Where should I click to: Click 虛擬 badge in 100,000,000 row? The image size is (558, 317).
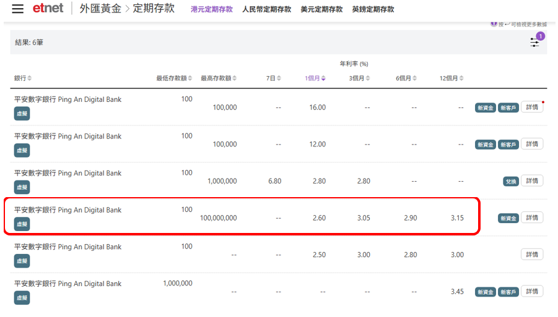(x=22, y=224)
